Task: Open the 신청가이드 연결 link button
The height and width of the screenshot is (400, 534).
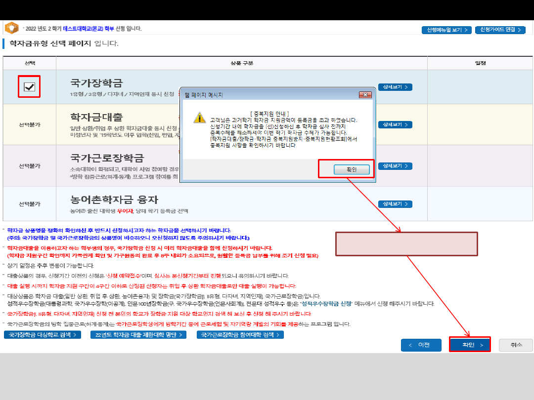Action: point(500,30)
